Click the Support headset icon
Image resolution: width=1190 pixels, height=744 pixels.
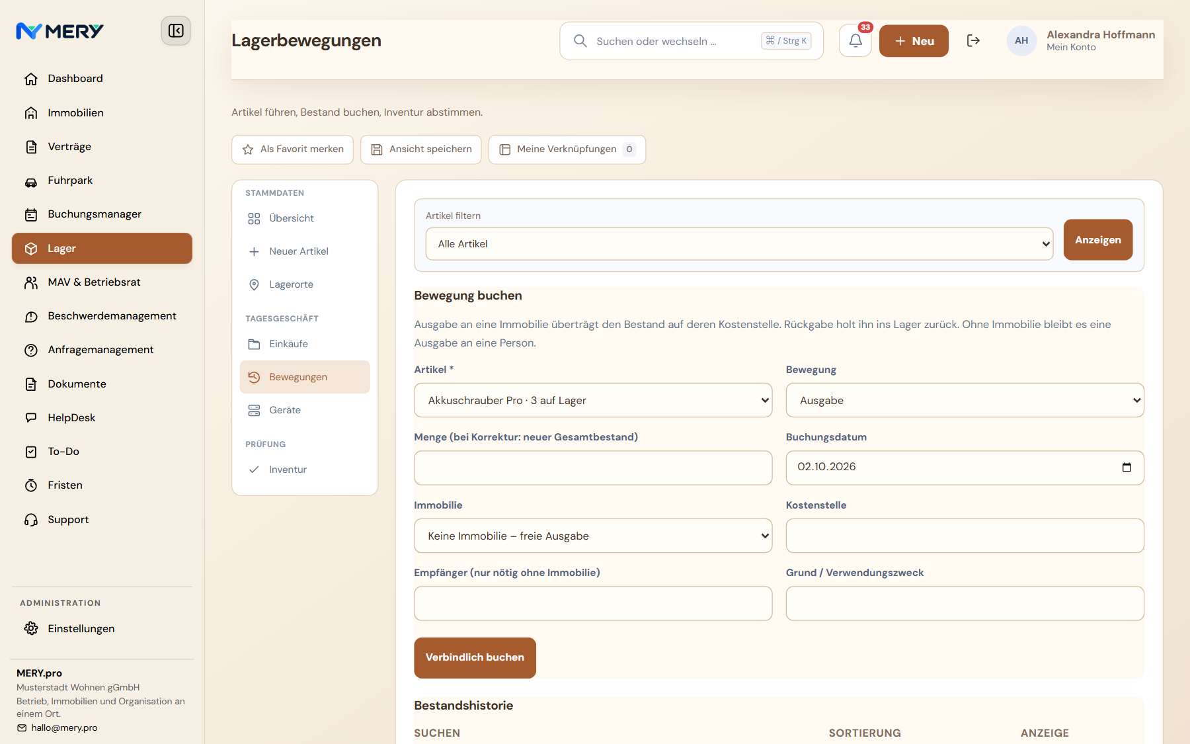point(31,520)
